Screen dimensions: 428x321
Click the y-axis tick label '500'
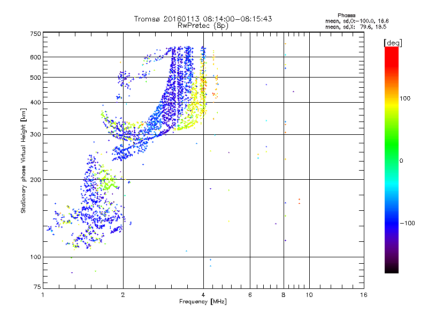tap(36, 78)
